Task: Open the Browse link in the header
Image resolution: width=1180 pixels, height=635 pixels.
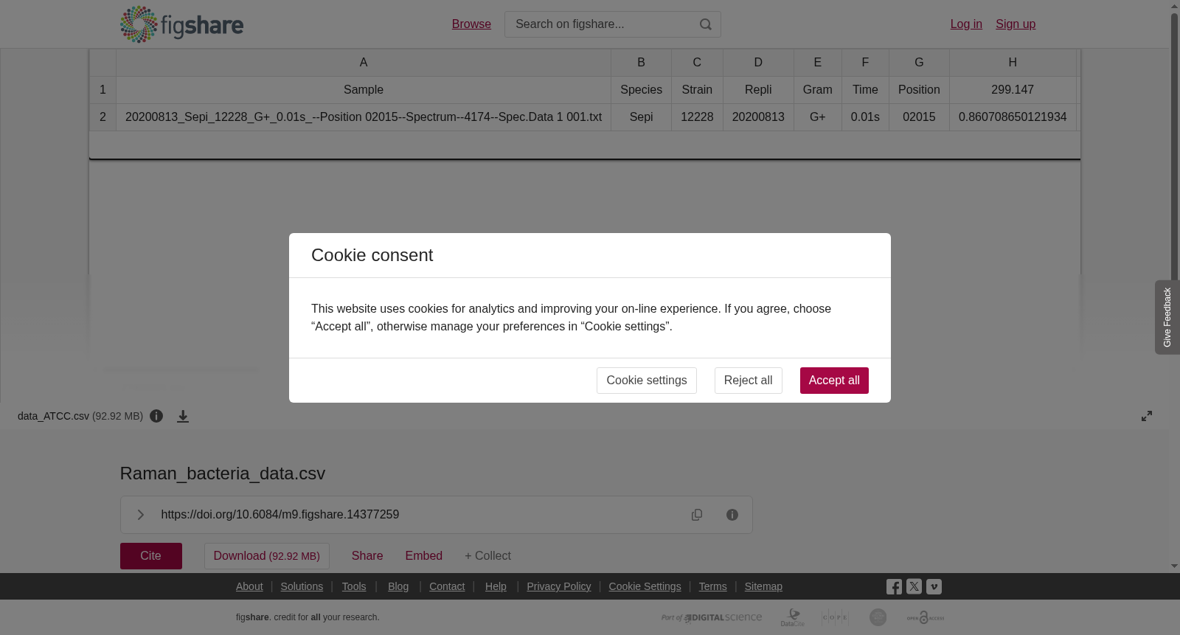Action: (x=471, y=24)
